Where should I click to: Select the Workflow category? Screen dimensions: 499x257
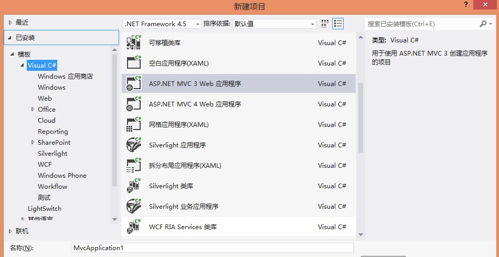pyautogui.click(x=52, y=186)
